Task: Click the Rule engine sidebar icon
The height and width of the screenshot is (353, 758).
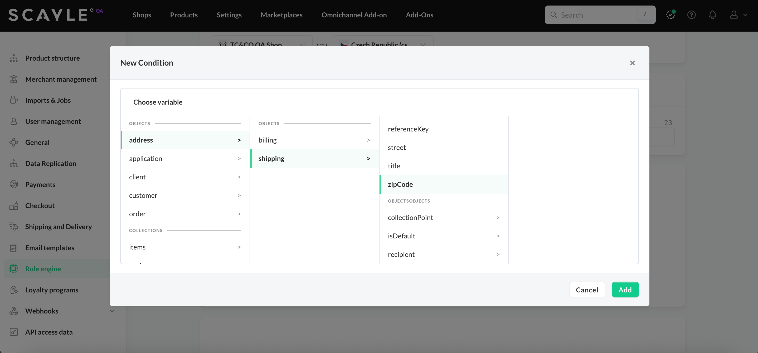Action: pyautogui.click(x=13, y=269)
